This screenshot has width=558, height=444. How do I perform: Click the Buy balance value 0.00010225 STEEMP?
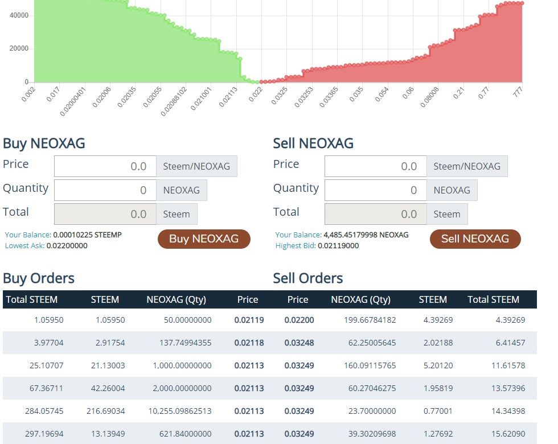(x=88, y=235)
